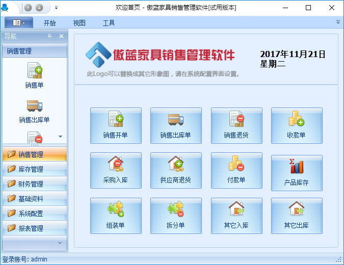
Task: Open the 销售开单 sales order tile
Action: point(115,125)
